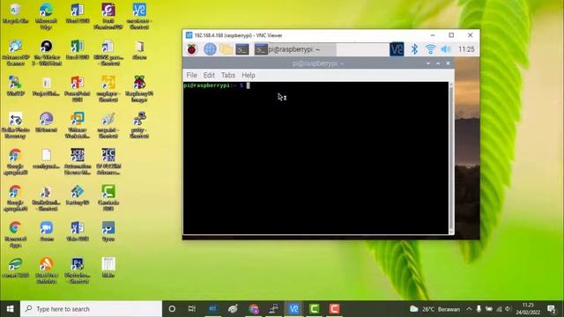This screenshot has height=317, width=564.
Task: Open the Raspberry Pi applications menu
Action: click(192, 49)
